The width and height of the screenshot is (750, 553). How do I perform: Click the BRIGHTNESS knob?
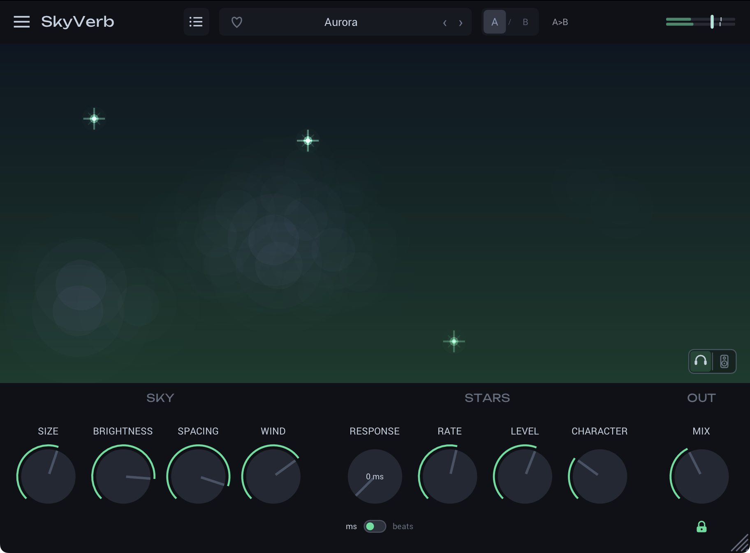click(x=123, y=476)
